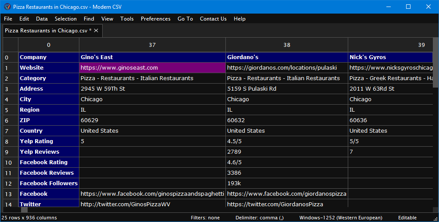This screenshot has width=439, height=222.
Task: Click the 4.6/5 Facebook rating cell
Action: [x=287, y=162]
